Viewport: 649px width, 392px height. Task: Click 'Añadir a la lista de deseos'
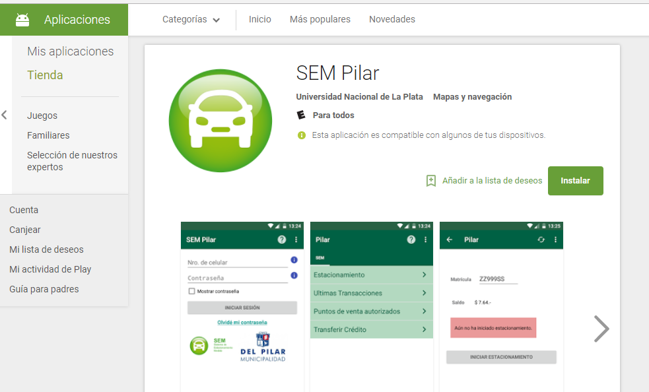[492, 181]
